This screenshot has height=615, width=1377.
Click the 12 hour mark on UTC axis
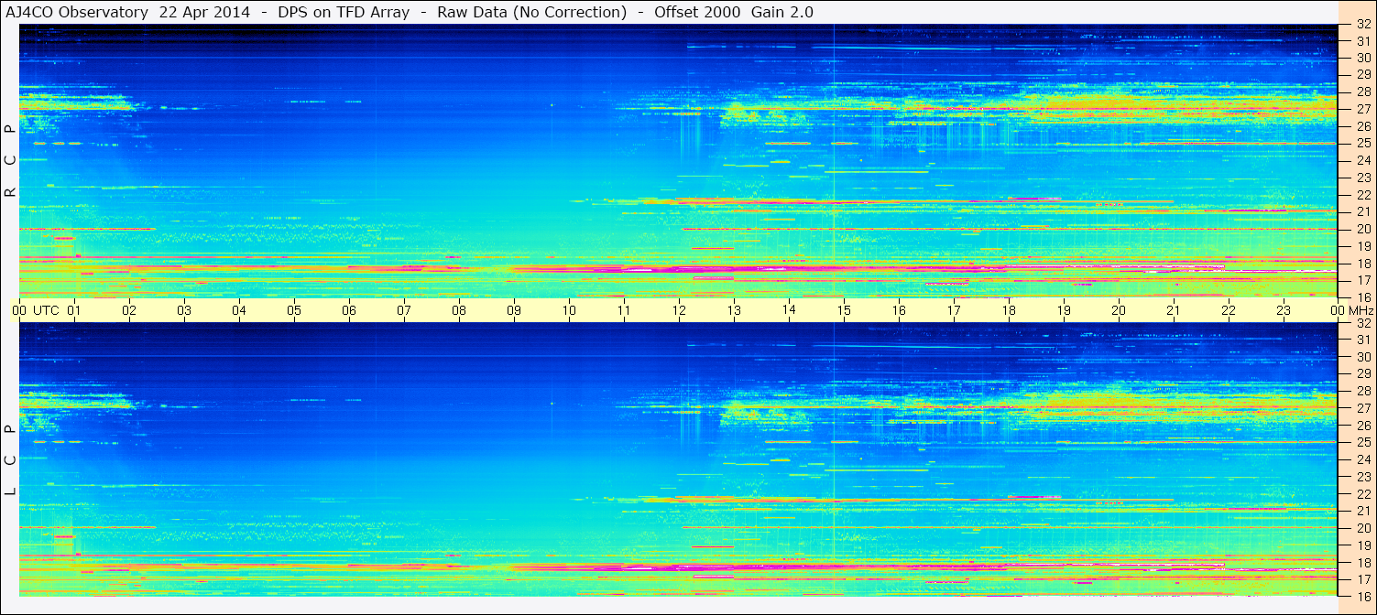pos(679,310)
